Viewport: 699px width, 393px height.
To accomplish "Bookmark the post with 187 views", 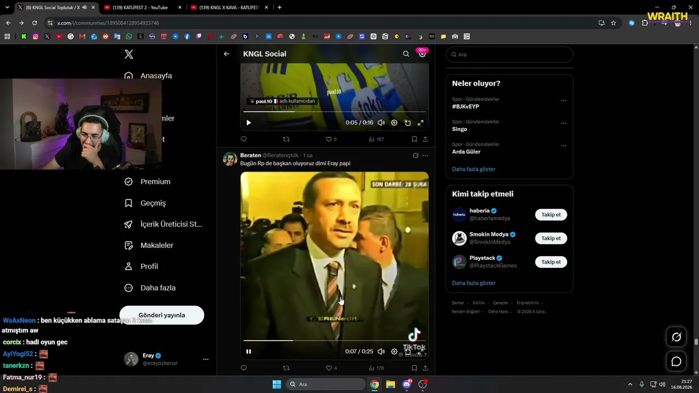I will pyautogui.click(x=414, y=139).
